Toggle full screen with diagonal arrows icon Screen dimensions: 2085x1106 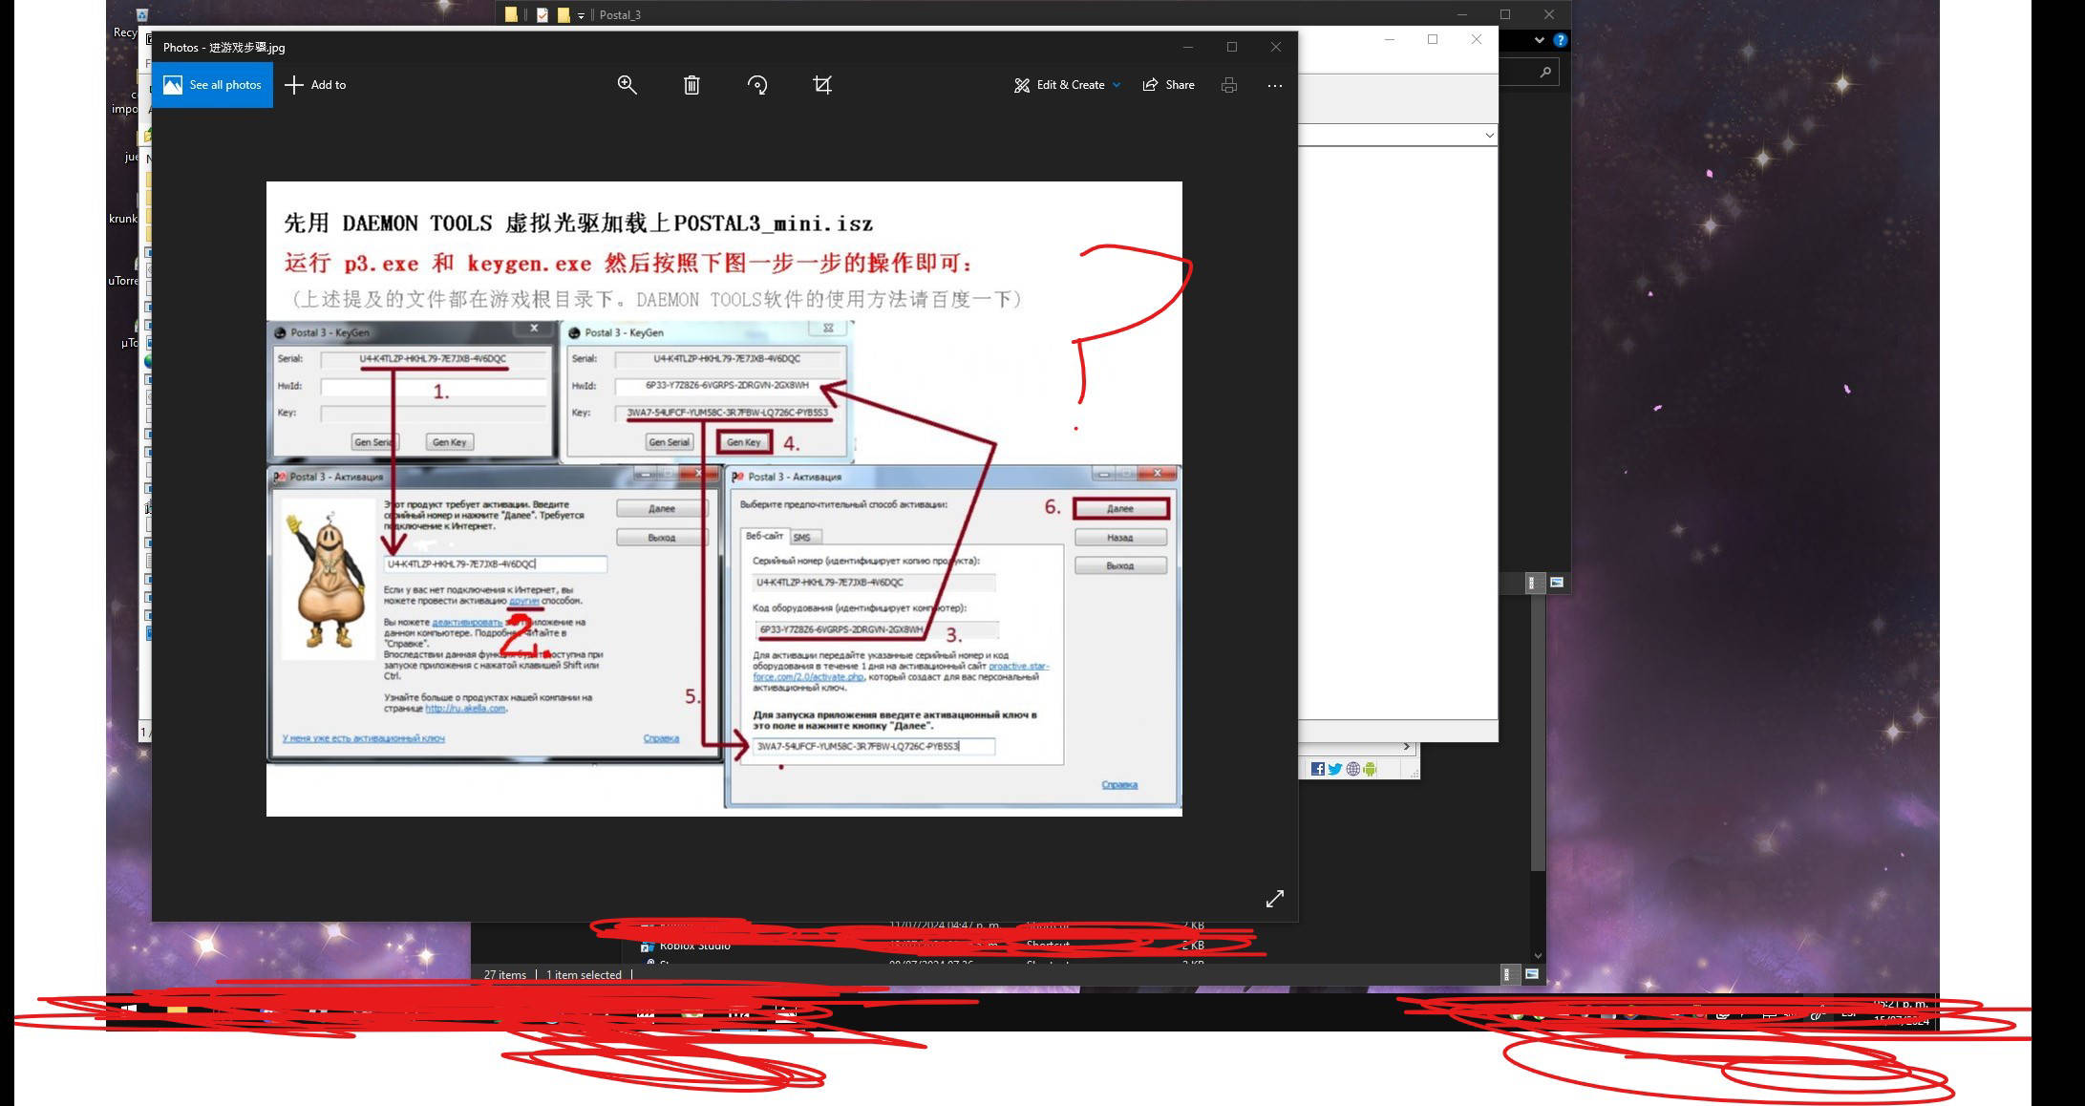pyautogui.click(x=1275, y=899)
